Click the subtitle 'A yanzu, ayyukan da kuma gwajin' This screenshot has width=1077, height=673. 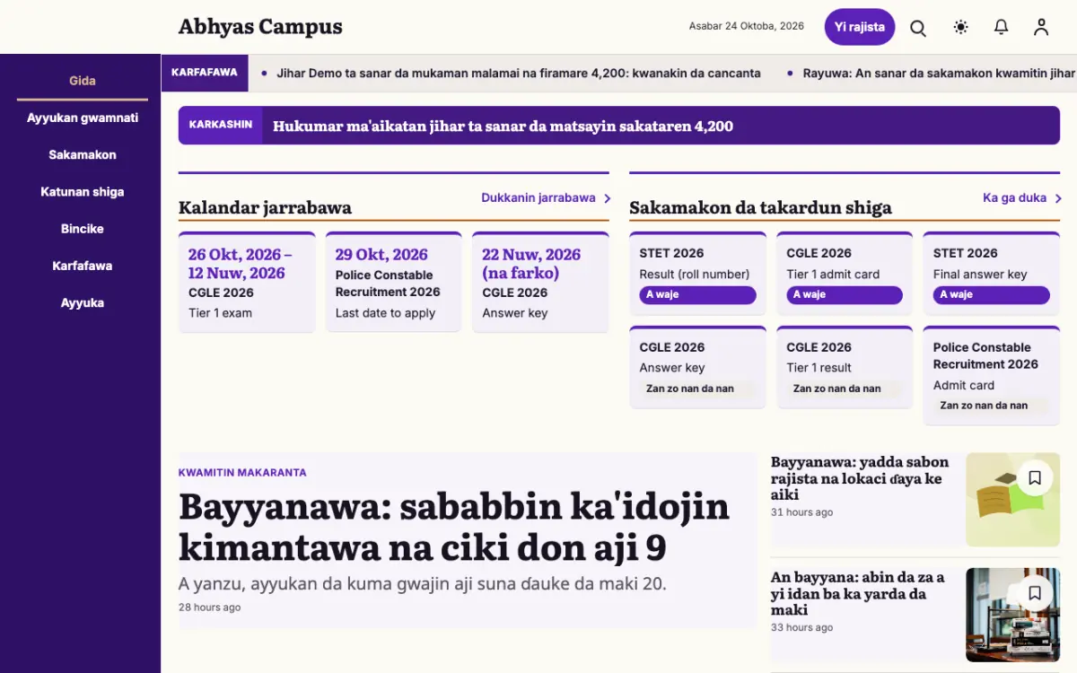click(423, 583)
